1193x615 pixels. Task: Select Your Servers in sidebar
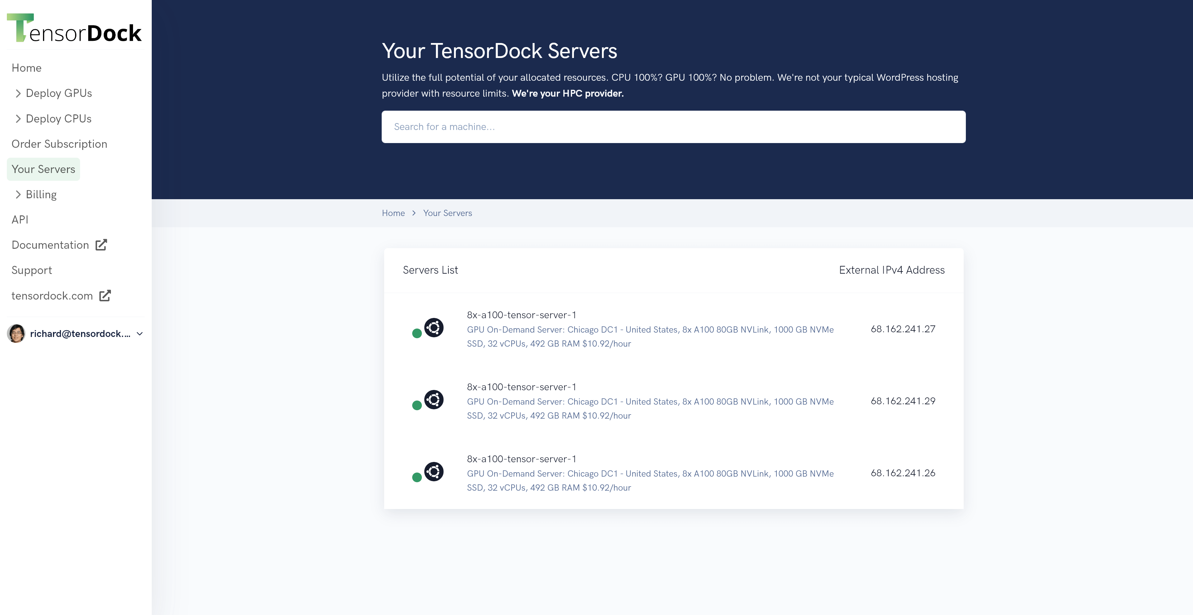tap(44, 169)
